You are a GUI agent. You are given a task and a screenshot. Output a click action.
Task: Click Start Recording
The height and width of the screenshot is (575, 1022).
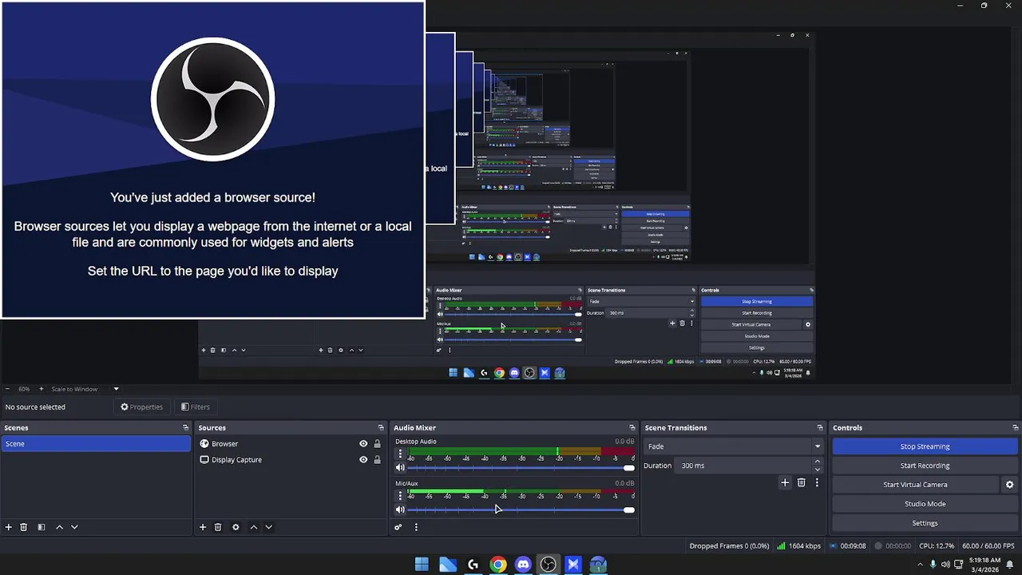click(925, 466)
